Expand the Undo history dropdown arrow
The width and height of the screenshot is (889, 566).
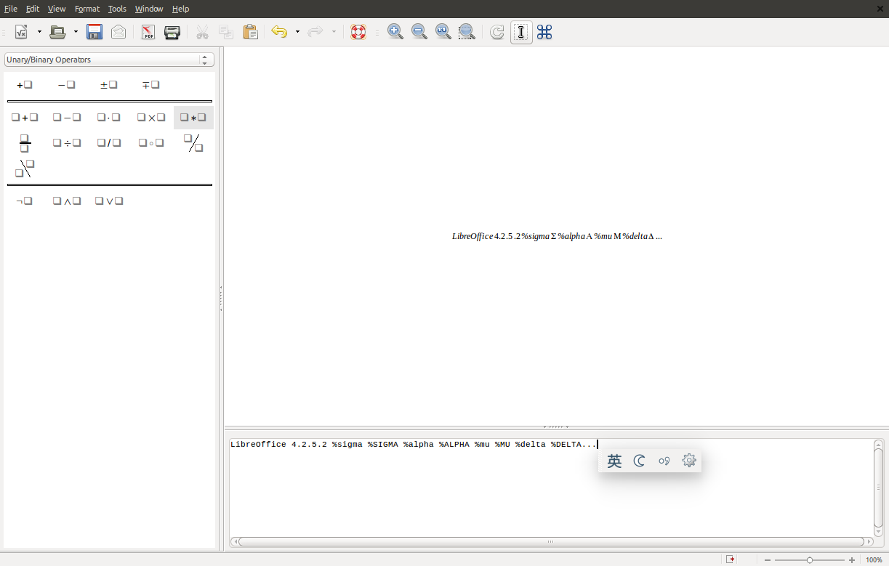(297, 32)
